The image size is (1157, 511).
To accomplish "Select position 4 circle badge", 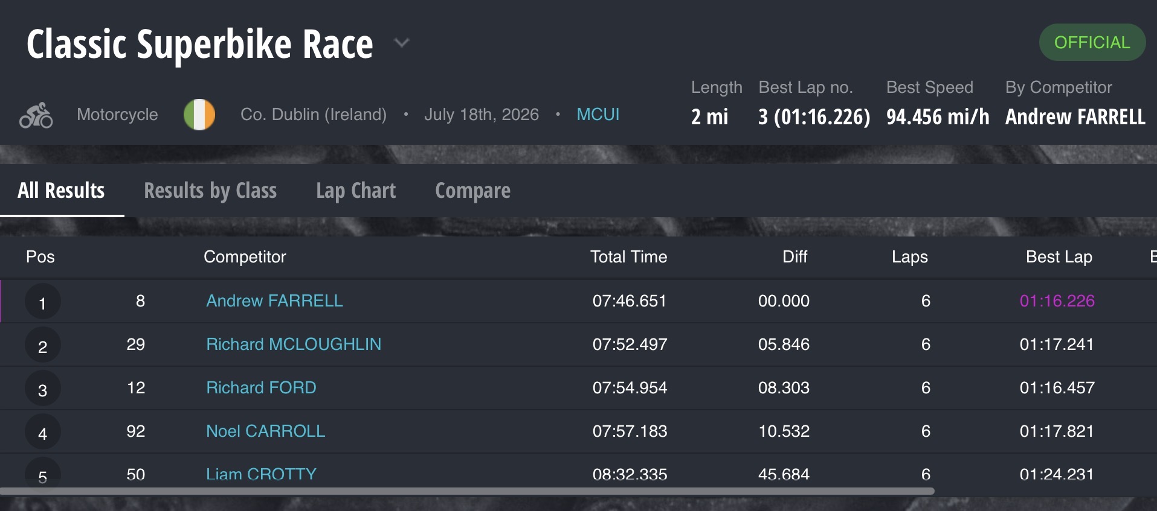I will (x=42, y=432).
